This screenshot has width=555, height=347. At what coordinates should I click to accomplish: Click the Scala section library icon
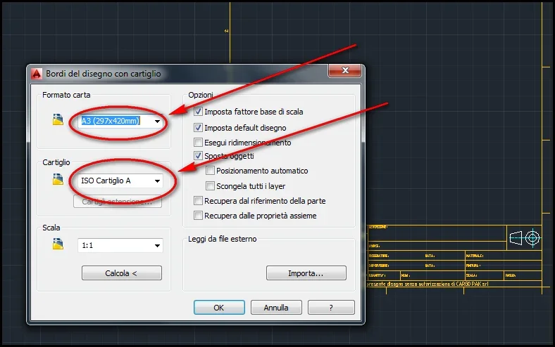coord(58,244)
